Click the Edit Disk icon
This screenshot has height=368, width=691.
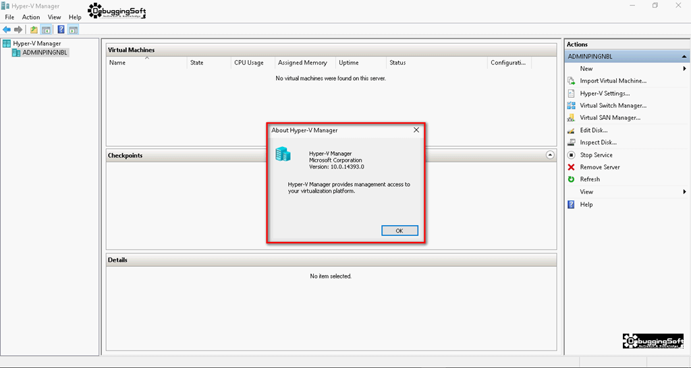click(x=571, y=130)
